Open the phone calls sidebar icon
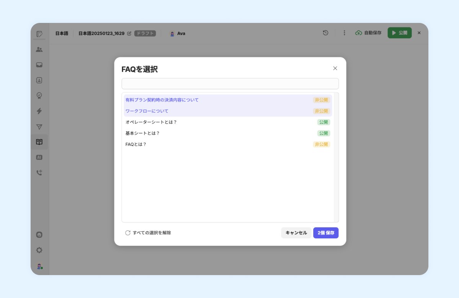This screenshot has height=298, width=459. pyautogui.click(x=39, y=173)
